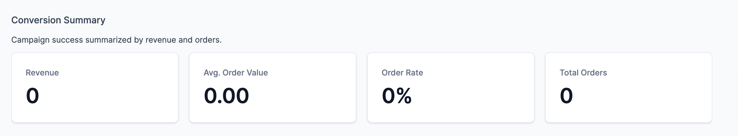
Task: Click the word 'revenue' in the description
Action: (161, 40)
